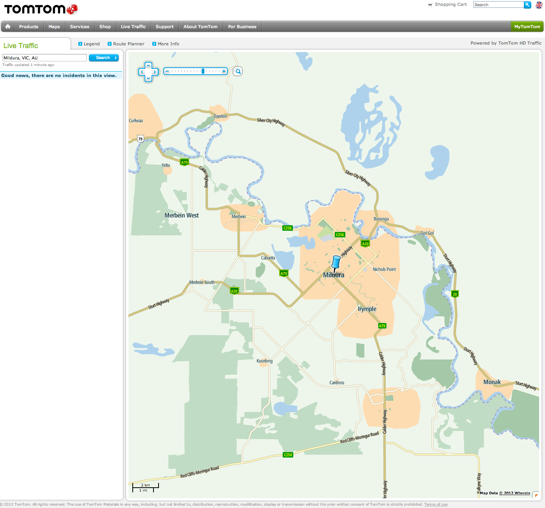Change language via the UK flag icon
The width and height of the screenshot is (545, 508).
pos(539,5)
